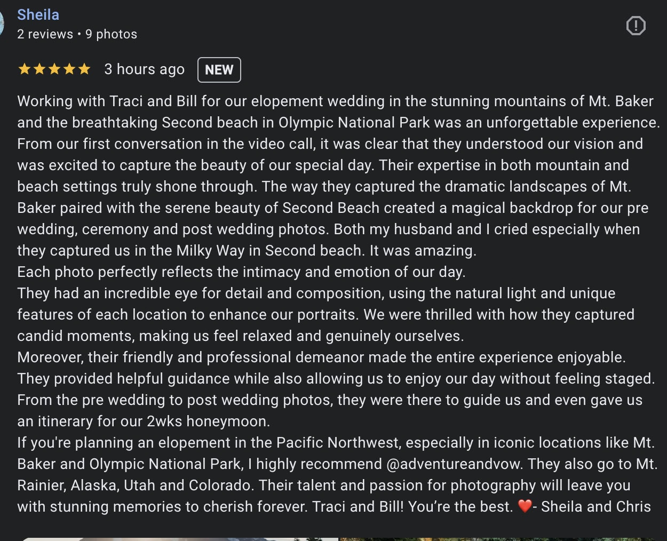Click the NEW badge beside the timestamp
Image resolution: width=667 pixels, height=541 pixels.
pyautogui.click(x=219, y=70)
